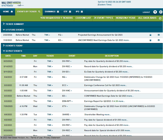Open DIV-PAY dropdown in 8/25/2023 row

click(67, 61)
